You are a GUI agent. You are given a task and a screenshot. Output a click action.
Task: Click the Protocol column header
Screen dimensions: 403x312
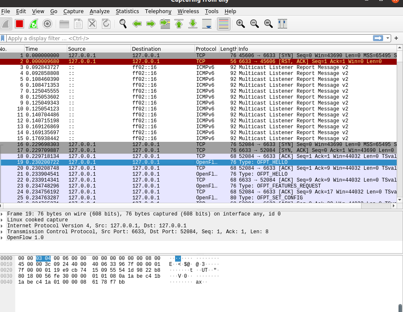[206, 49]
